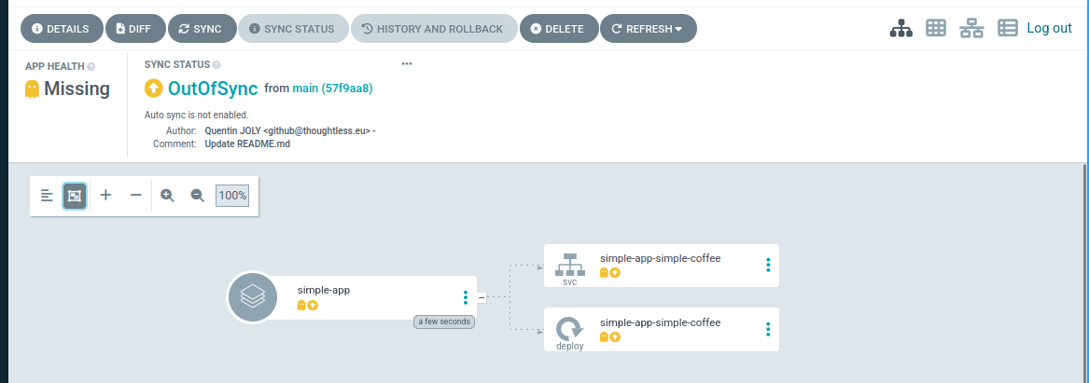Zoom in the resource graph
This screenshot has height=383, width=1089.
168,196
